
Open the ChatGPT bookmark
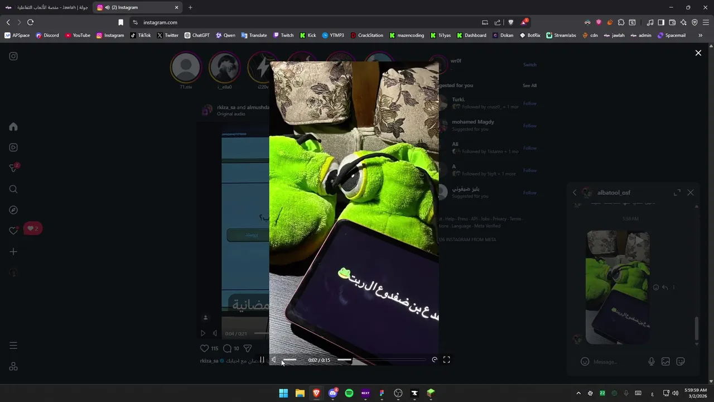(197, 35)
